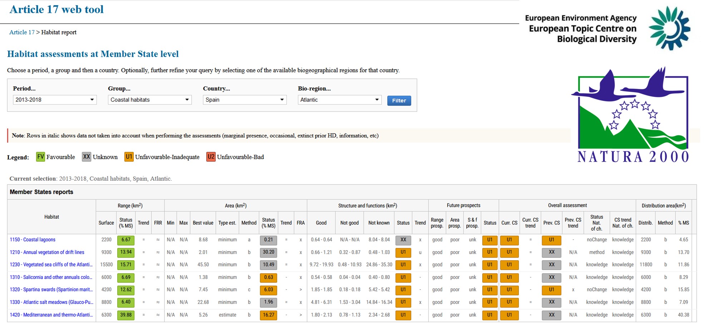
Task: Click the Structure and functions group header
Action: (x=368, y=205)
